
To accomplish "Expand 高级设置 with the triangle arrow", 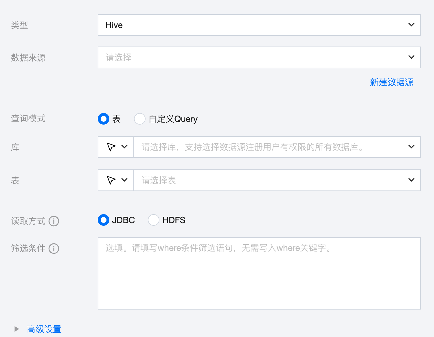I will (17, 329).
